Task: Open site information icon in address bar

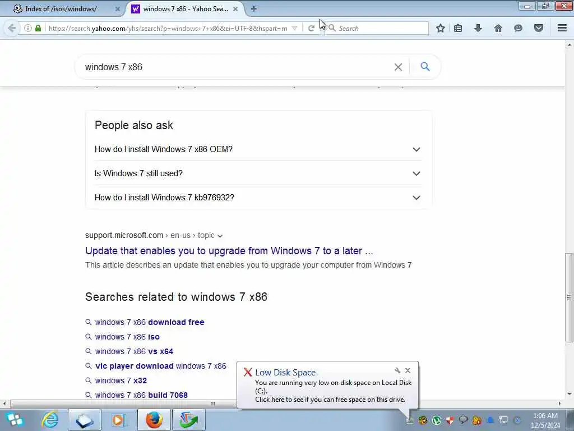Action: click(x=28, y=28)
